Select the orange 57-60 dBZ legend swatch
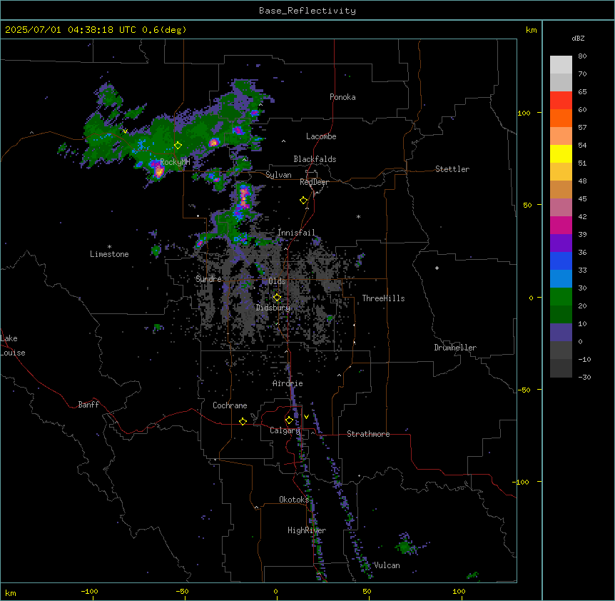Screen dimensions: 615x601 561,118
